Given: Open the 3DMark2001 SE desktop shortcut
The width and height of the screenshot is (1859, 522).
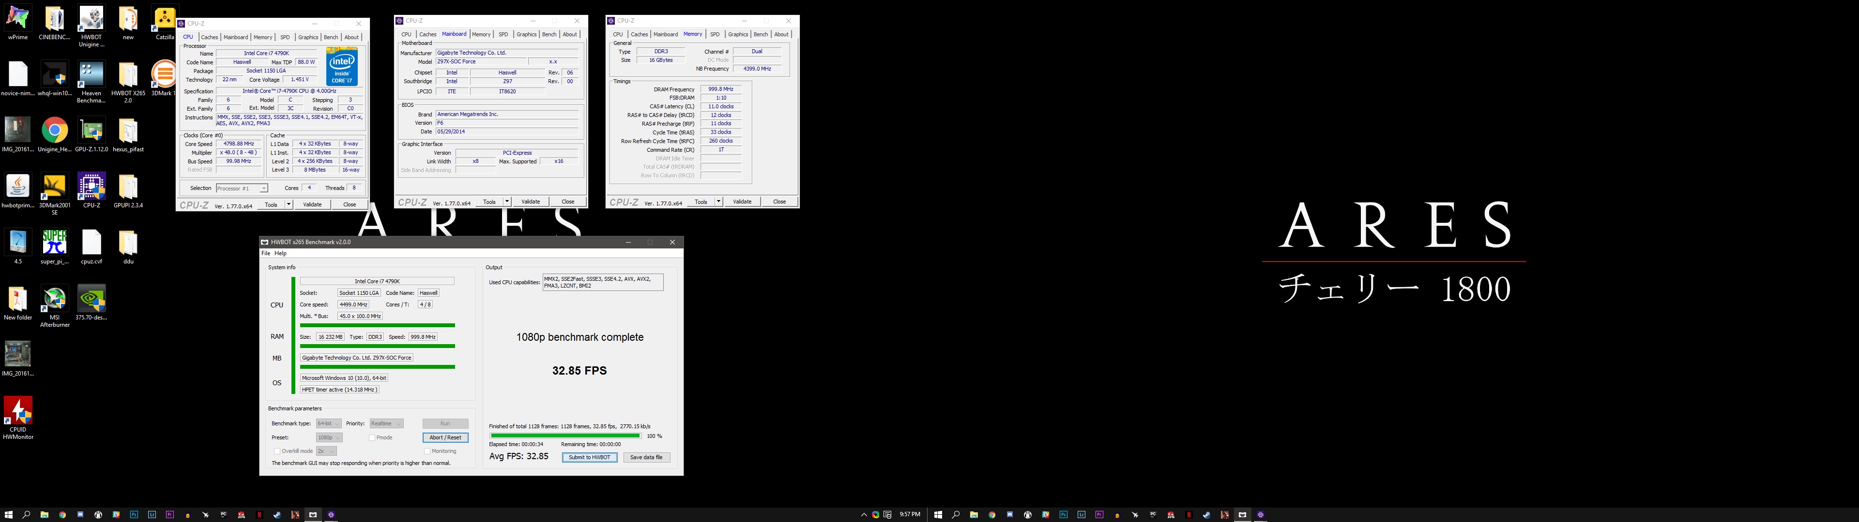Looking at the screenshot, I should click(55, 195).
